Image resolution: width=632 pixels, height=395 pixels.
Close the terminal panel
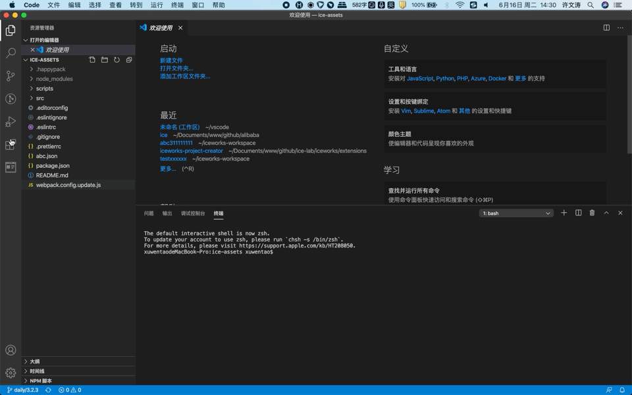click(620, 213)
